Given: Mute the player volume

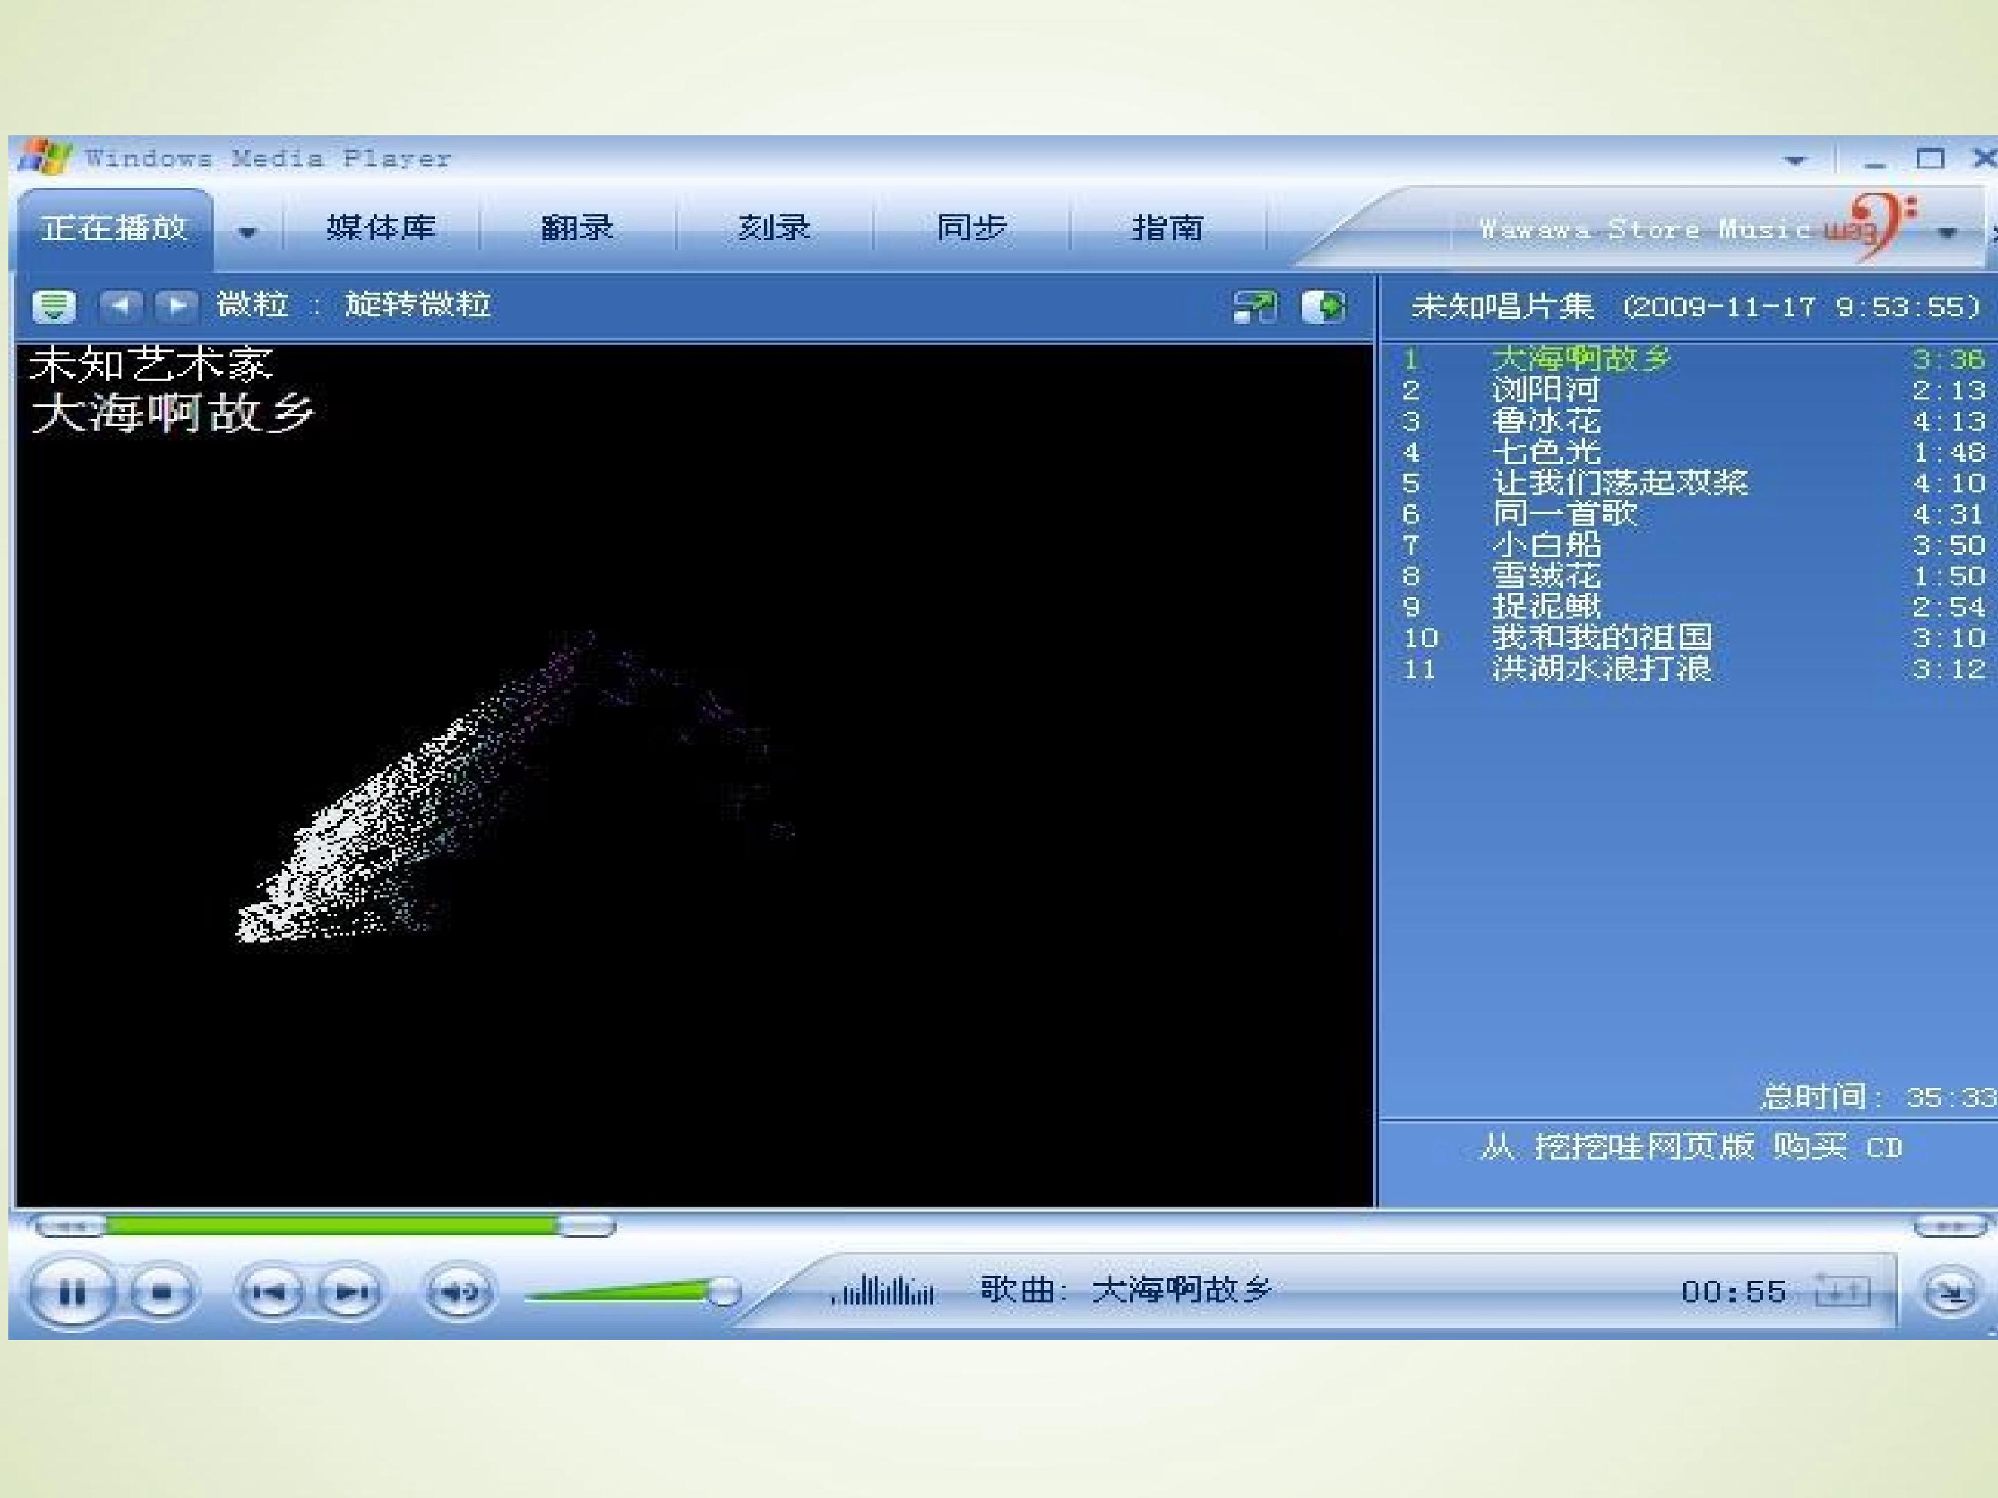Looking at the screenshot, I should 459,1293.
